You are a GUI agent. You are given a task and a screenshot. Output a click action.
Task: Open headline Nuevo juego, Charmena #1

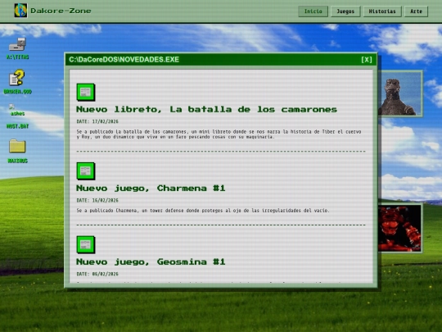click(x=151, y=188)
